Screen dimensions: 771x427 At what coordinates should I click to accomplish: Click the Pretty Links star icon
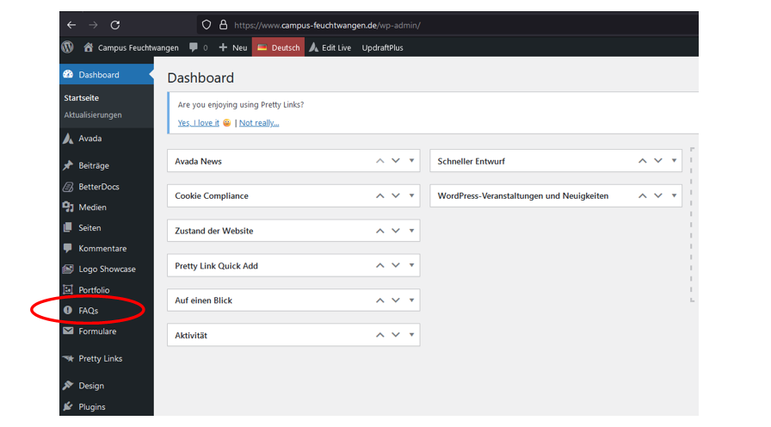68,359
